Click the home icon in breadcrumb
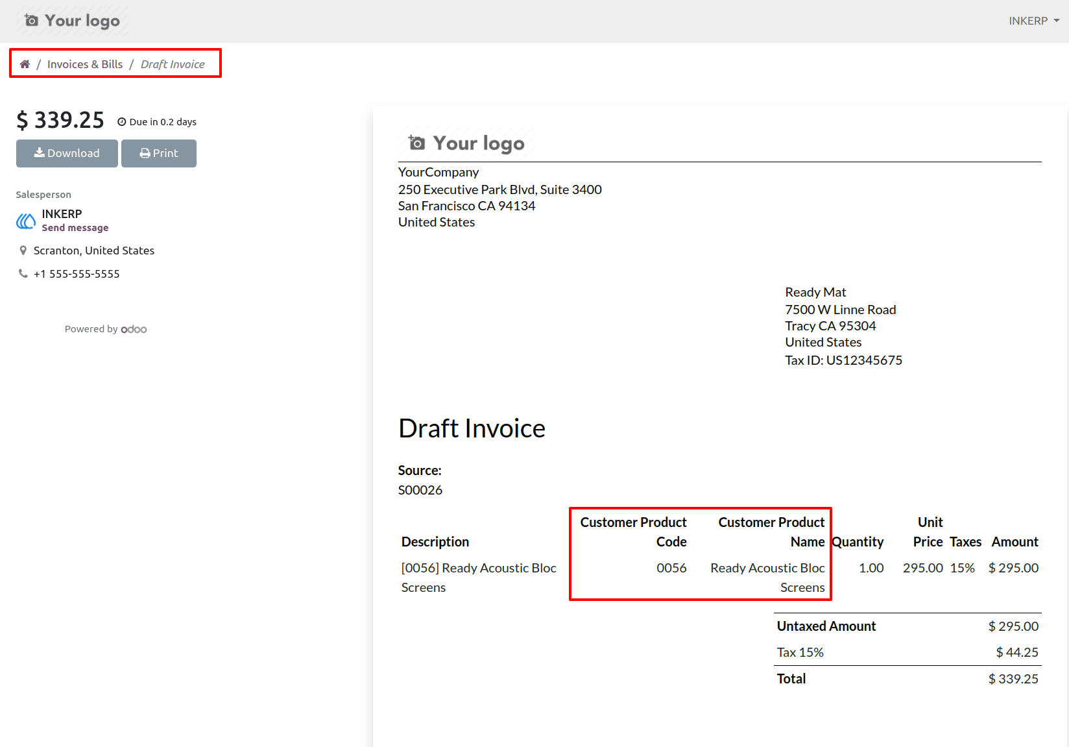 click(x=25, y=64)
